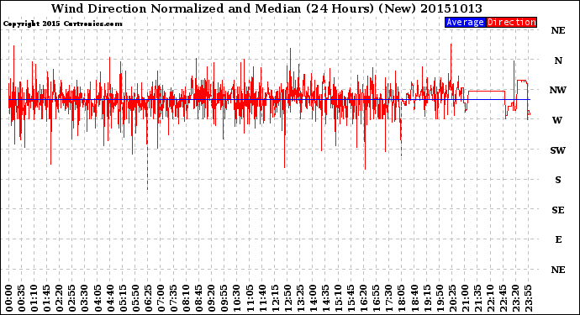Click the 08:45 time label

(x=198, y=298)
